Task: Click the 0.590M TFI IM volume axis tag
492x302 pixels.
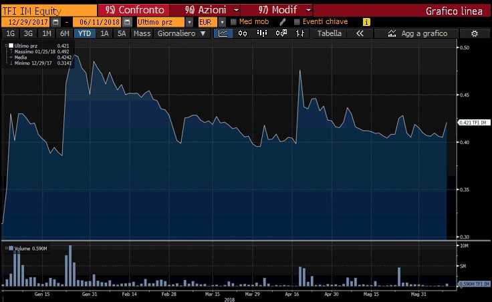Action: (x=474, y=284)
